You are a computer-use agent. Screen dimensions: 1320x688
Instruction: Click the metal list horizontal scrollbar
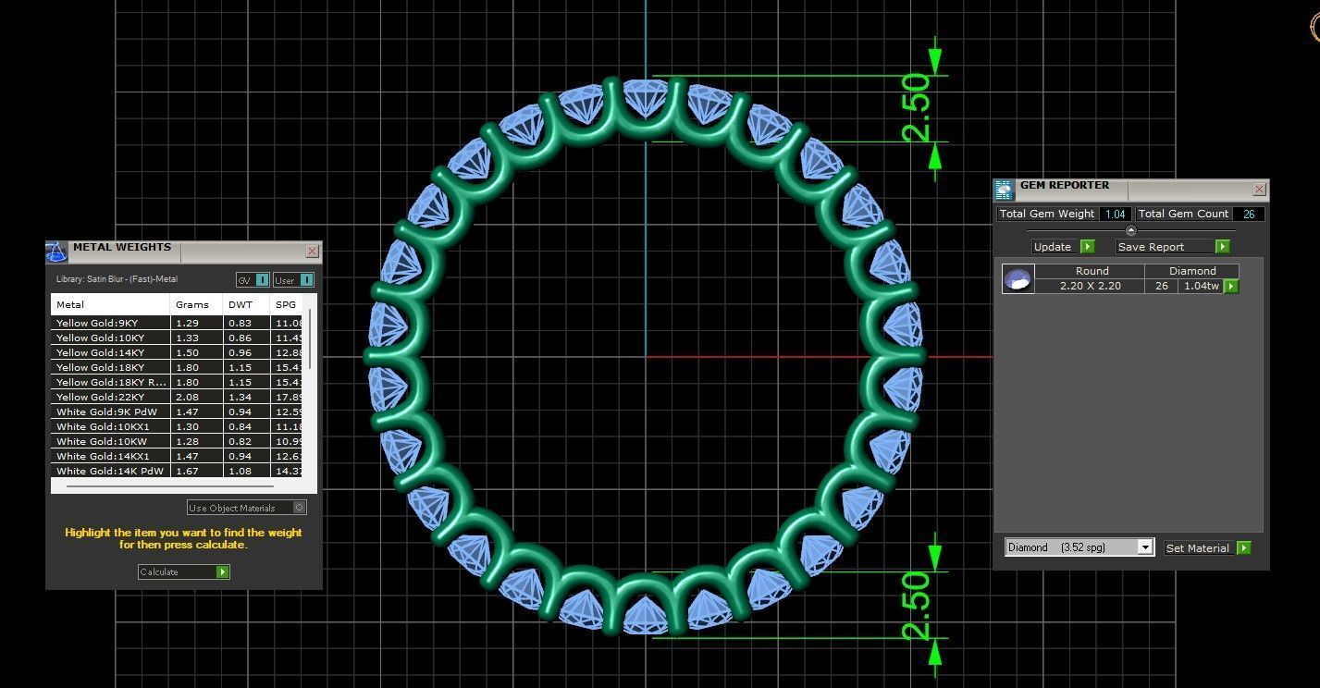(x=170, y=485)
